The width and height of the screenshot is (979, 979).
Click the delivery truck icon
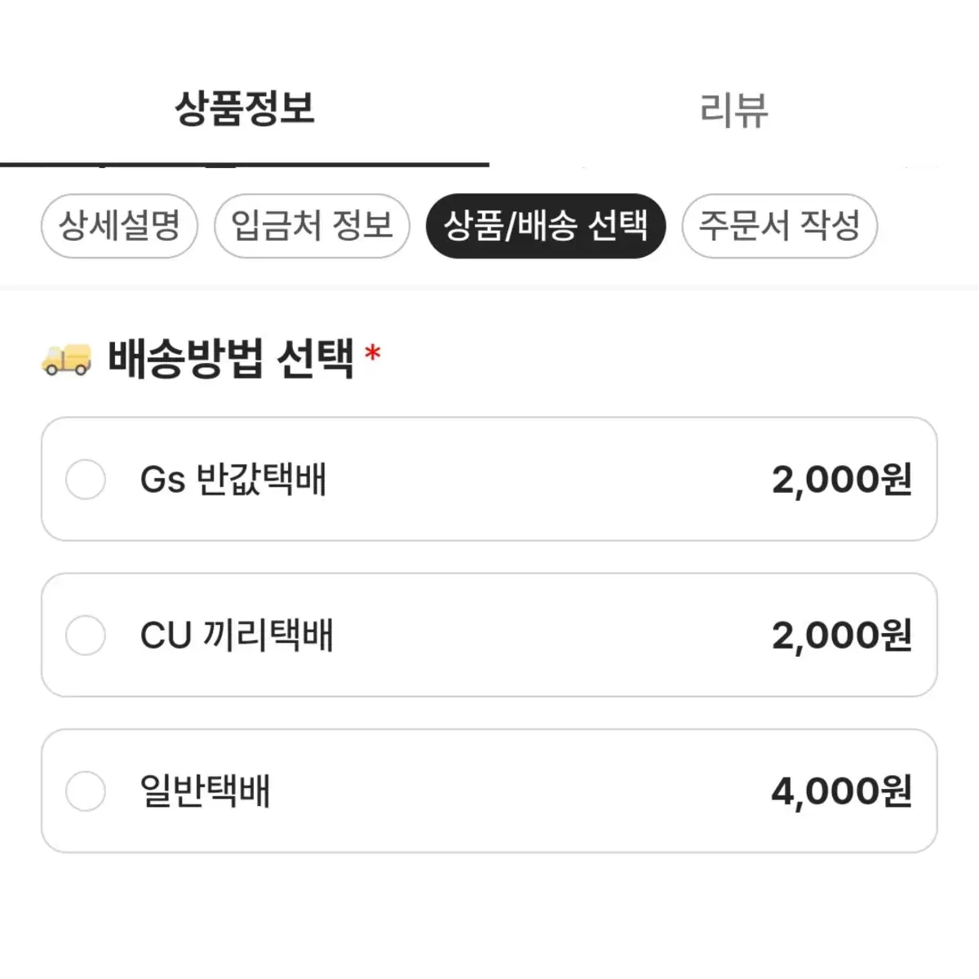(66, 359)
